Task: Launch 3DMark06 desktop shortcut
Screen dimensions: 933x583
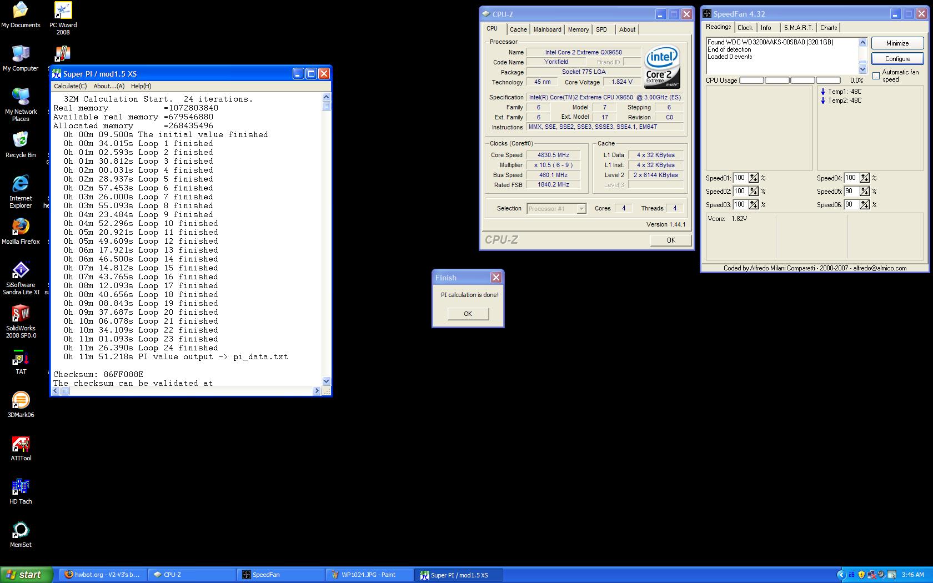Action: 21,405
